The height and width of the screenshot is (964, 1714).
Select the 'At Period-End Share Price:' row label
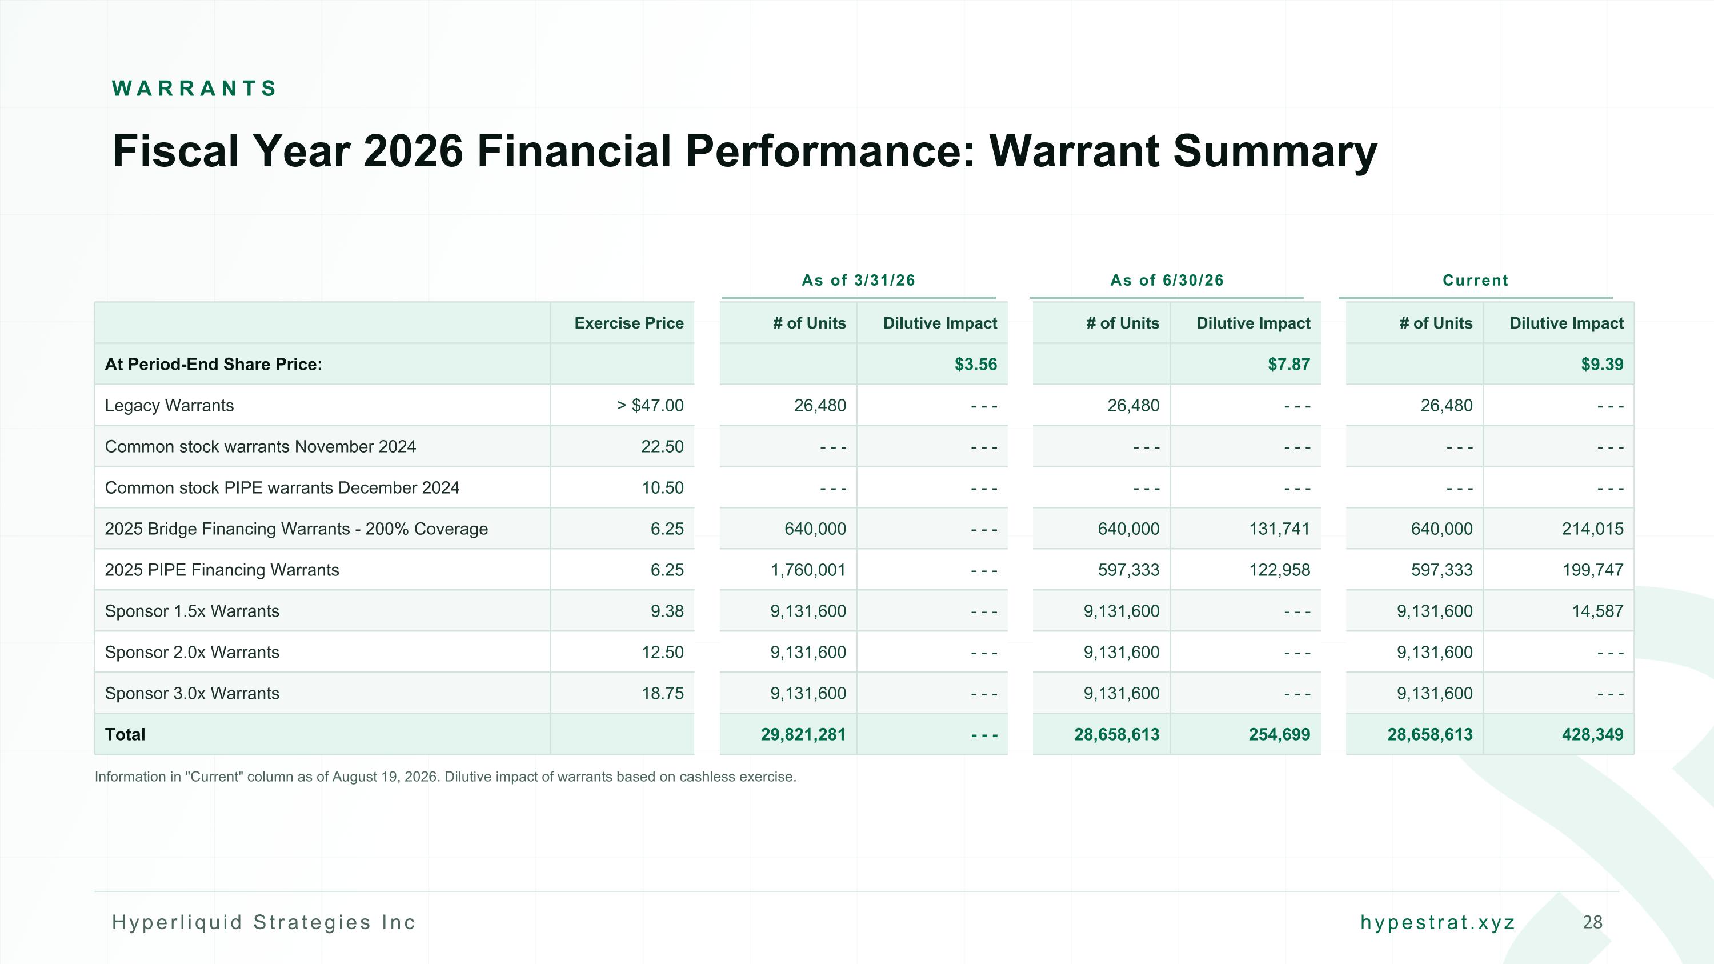(214, 365)
